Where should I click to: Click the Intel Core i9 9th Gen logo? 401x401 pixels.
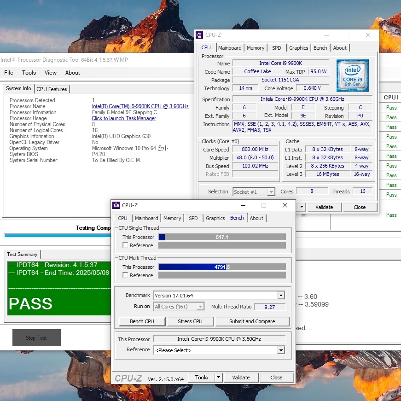352,75
